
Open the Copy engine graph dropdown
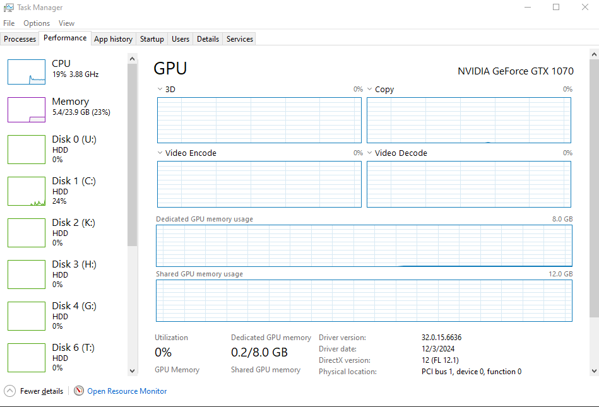pos(370,90)
